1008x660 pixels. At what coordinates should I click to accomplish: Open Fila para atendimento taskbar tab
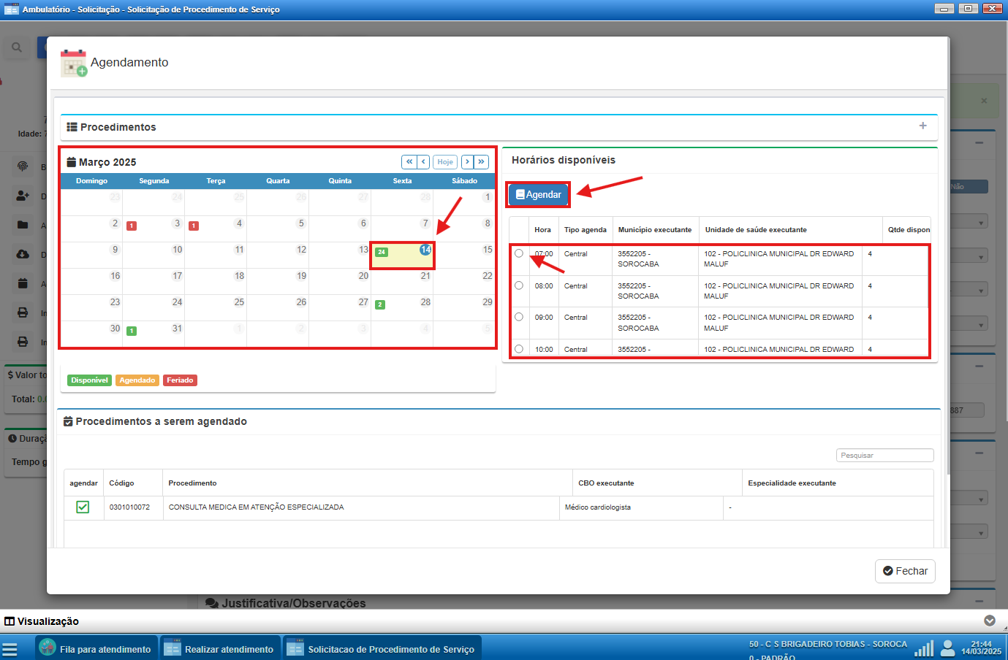[x=96, y=648]
